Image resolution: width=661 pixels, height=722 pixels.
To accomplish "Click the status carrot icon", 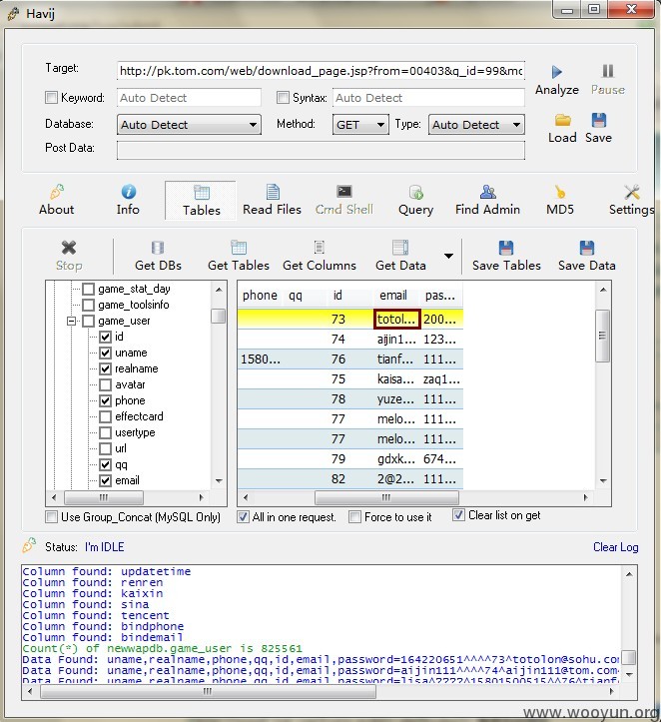I will [30, 545].
